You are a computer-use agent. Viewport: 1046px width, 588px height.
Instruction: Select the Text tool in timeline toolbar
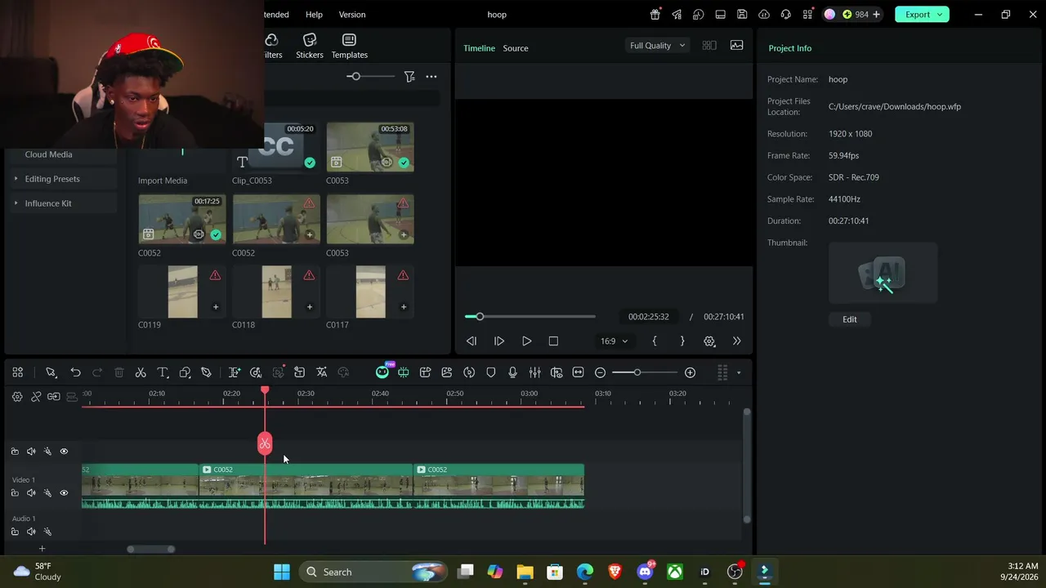pyautogui.click(x=163, y=372)
